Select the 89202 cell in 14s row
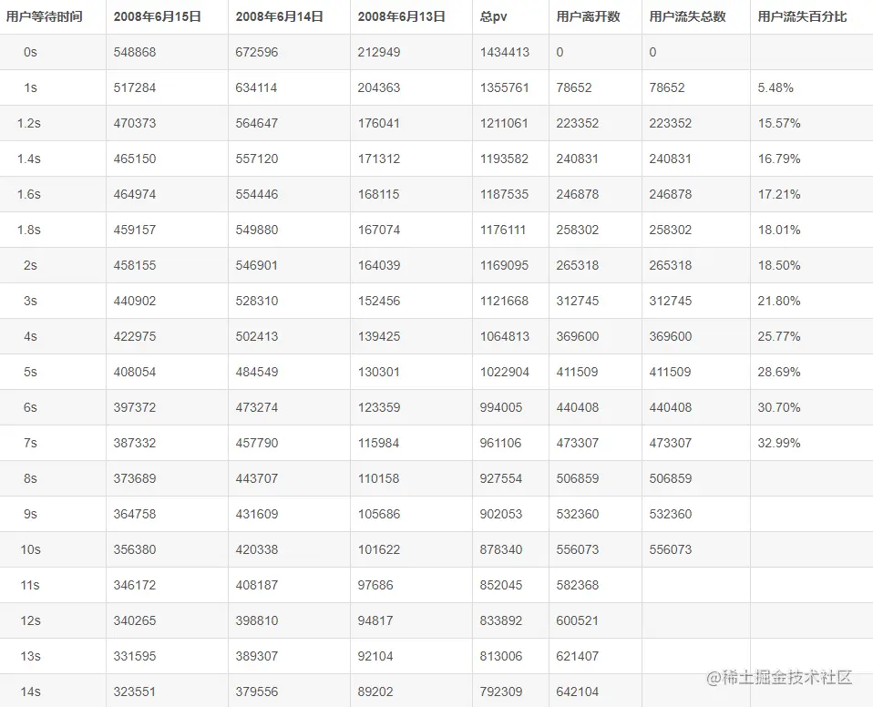This screenshot has width=873, height=707. [375, 692]
